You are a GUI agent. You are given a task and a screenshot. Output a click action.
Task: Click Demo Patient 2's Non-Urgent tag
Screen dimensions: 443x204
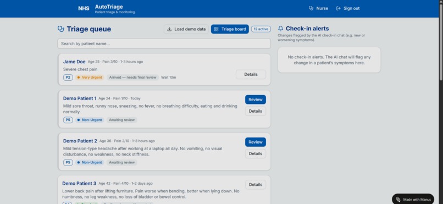(90, 162)
